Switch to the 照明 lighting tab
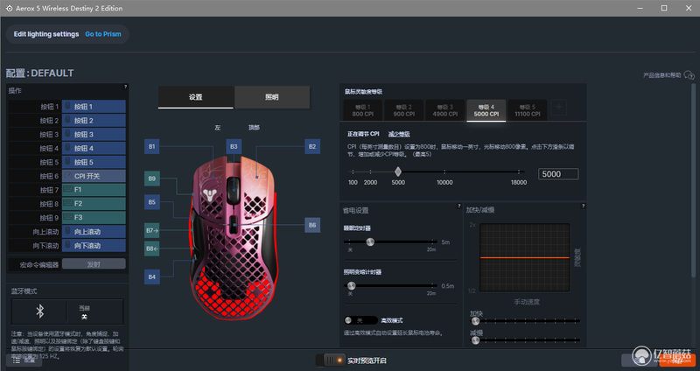700x371 pixels. [272, 97]
